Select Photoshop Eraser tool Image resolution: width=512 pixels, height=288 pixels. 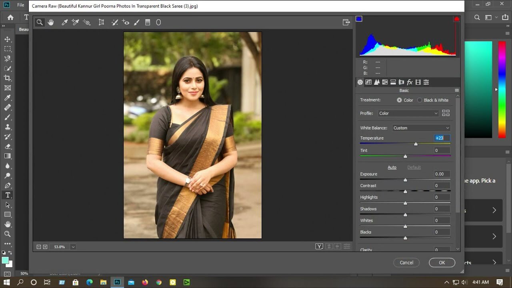(x=7, y=146)
